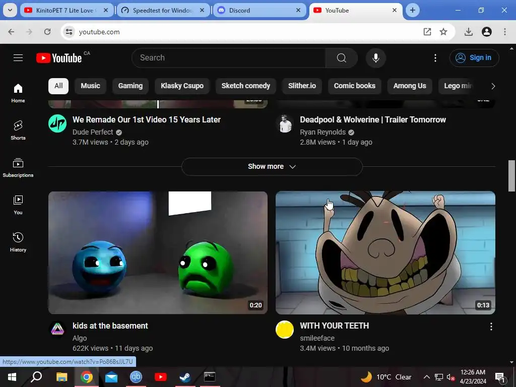Open Dude Perfect channel name link
Image resolution: width=516 pixels, height=387 pixels.
(93, 132)
